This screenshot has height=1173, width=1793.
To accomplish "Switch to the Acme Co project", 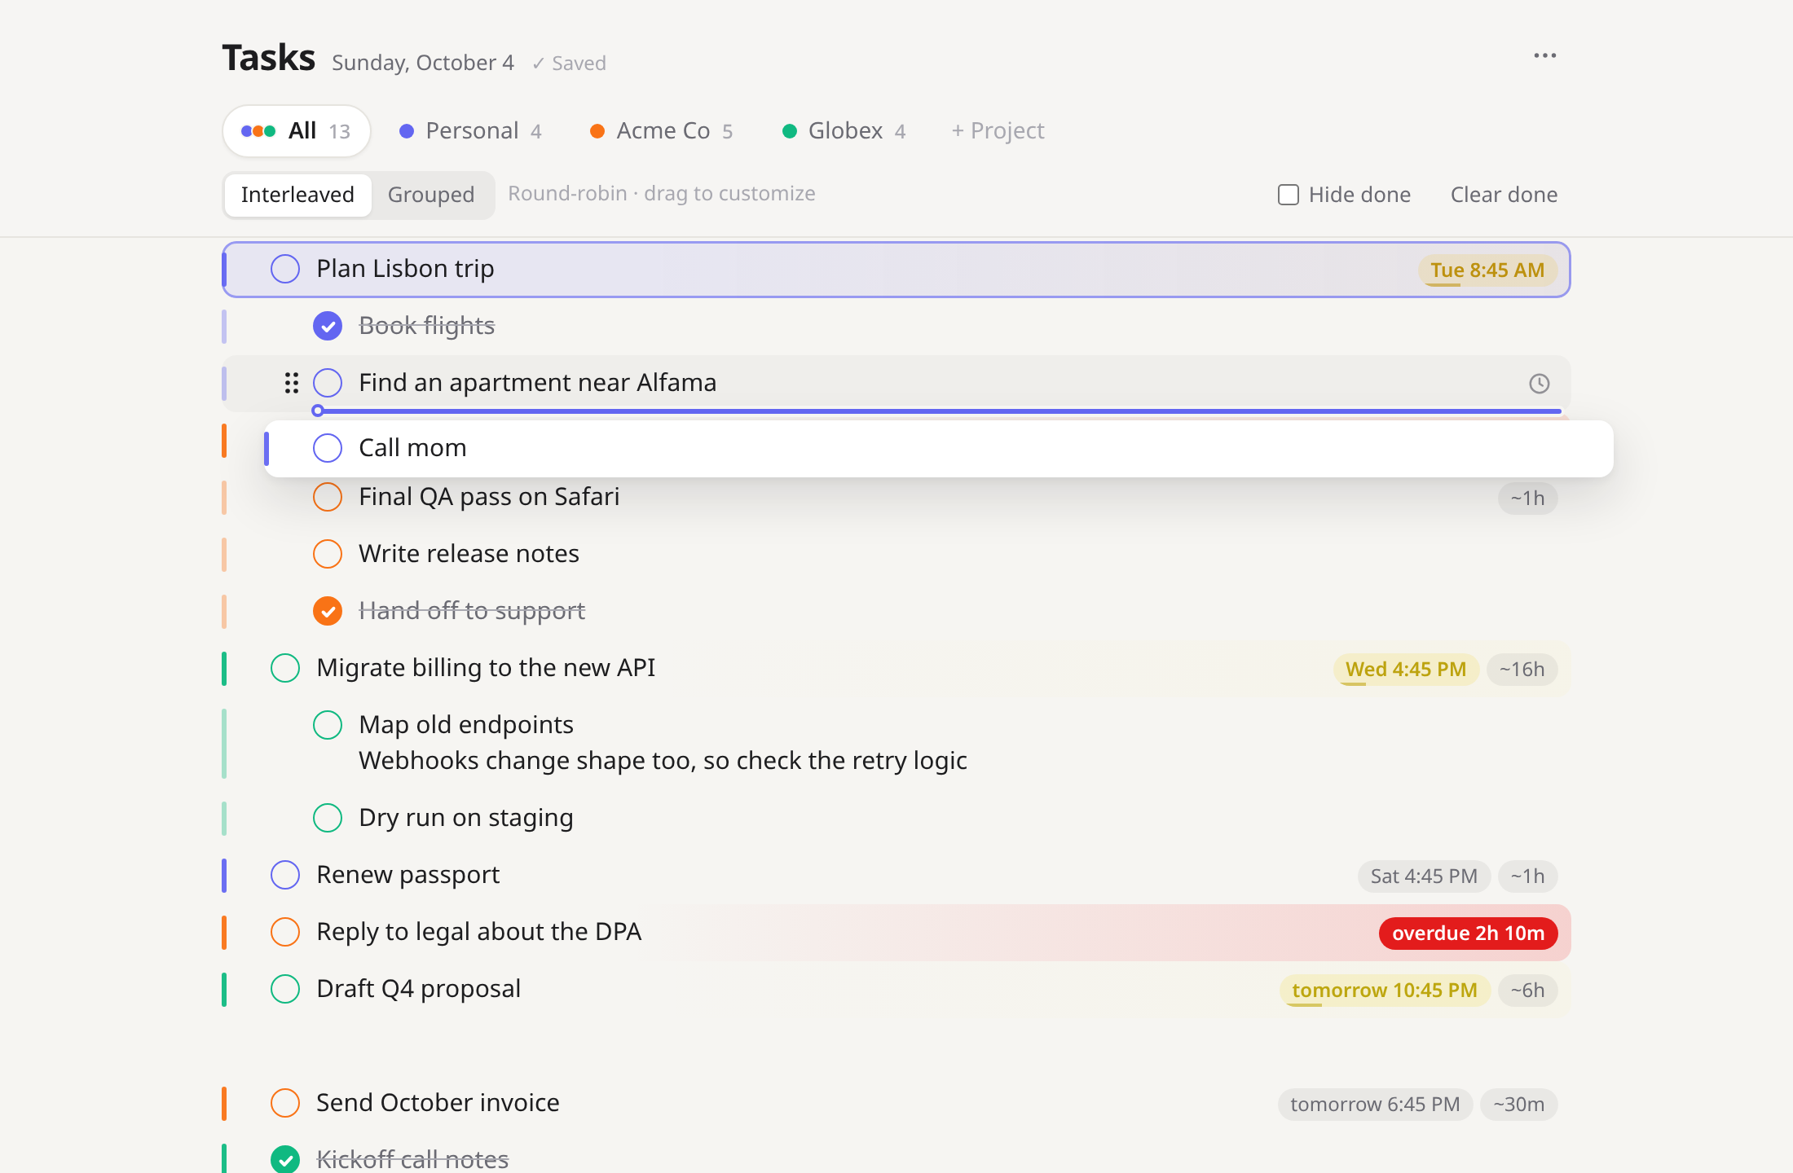I will (662, 131).
